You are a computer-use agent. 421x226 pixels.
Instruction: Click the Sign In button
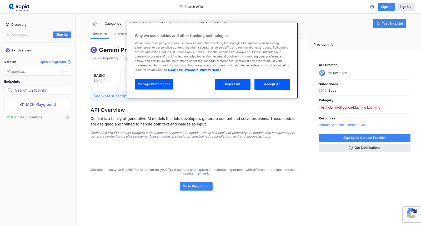pos(386,7)
